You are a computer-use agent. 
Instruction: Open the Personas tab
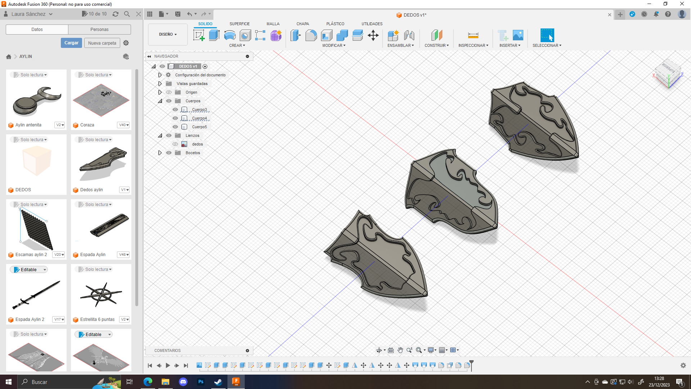pos(99,30)
